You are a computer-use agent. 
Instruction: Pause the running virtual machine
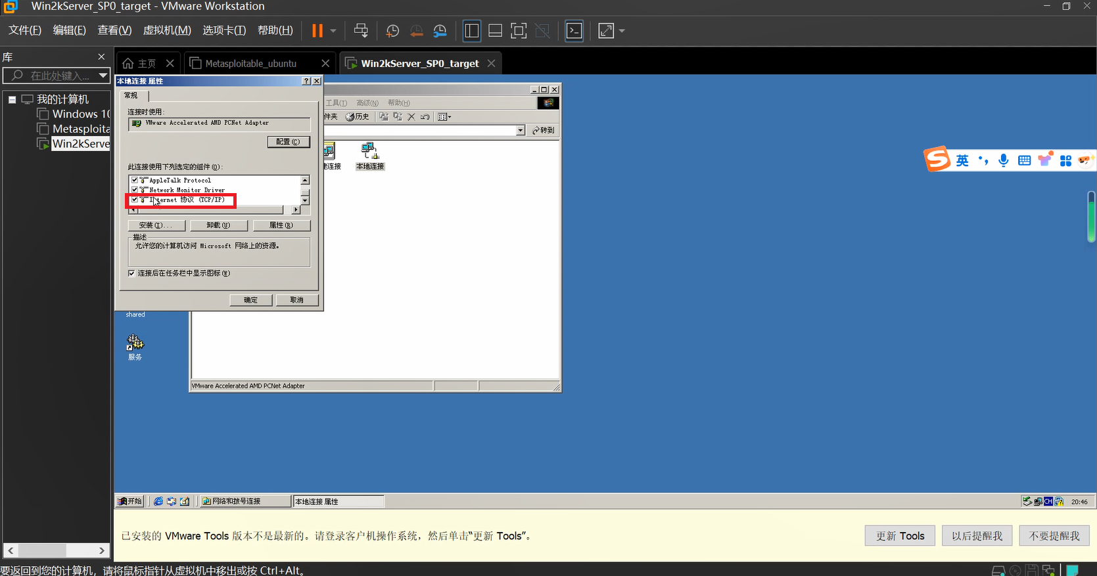pyautogui.click(x=317, y=31)
